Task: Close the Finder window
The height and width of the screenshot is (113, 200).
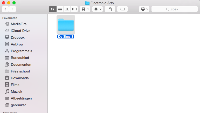Action: (x=4, y=3)
